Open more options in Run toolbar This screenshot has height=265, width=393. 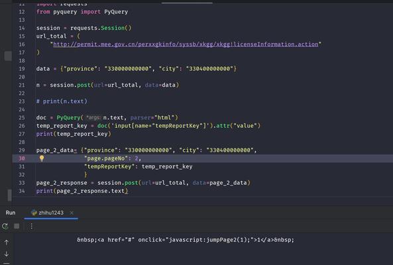pyautogui.click(x=31, y=227)
